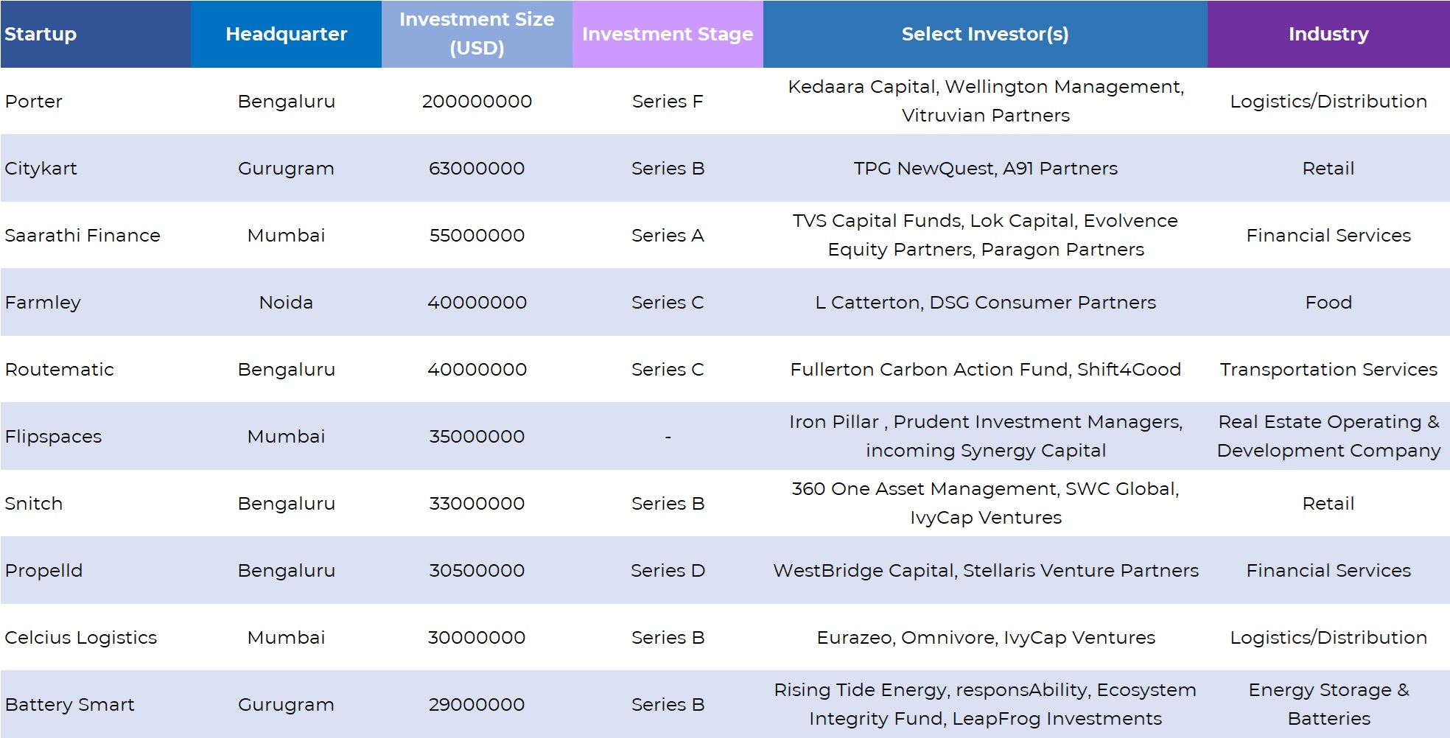Click the TPG NewQuest, A91 Partners cell

click(985, 168)
